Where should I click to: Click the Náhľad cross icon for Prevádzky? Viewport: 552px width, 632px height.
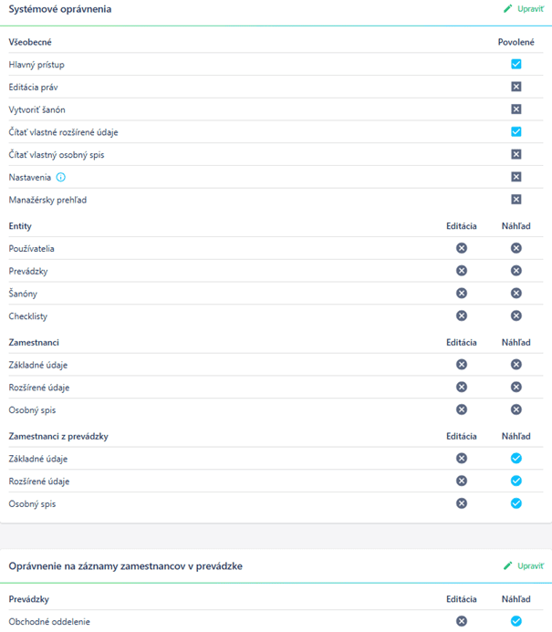516,271
